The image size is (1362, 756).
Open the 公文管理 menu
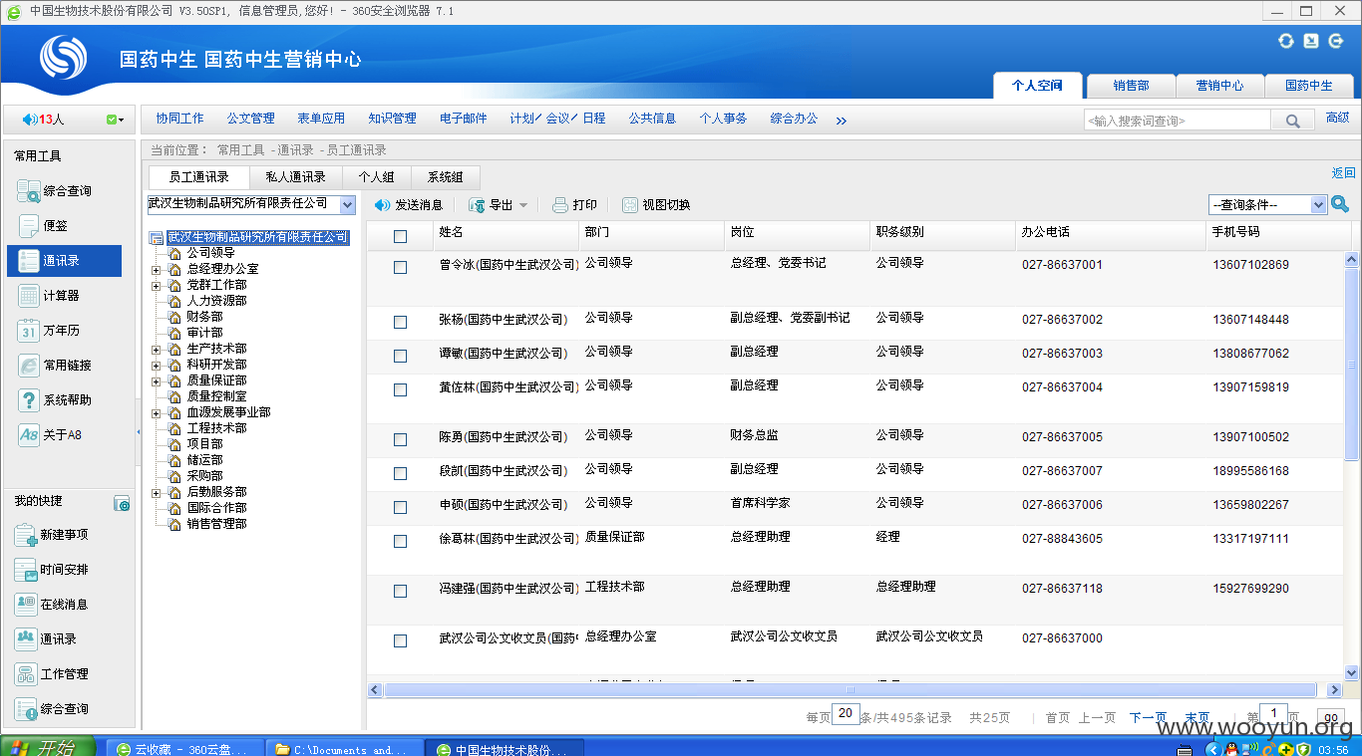(x=250, y=119)
